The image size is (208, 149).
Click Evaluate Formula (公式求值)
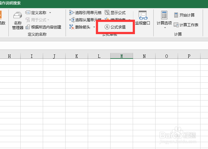(115, 27)
